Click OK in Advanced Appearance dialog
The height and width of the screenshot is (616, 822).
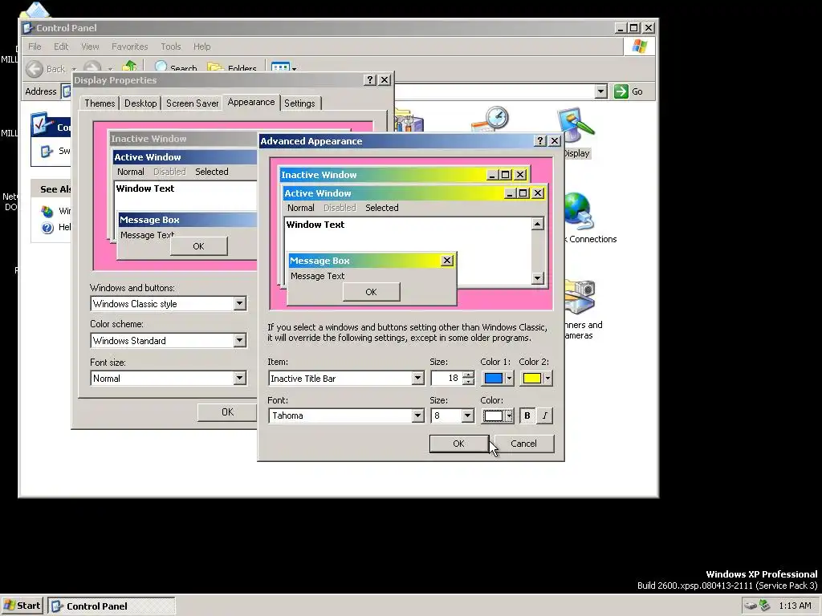tap(458, 443)
